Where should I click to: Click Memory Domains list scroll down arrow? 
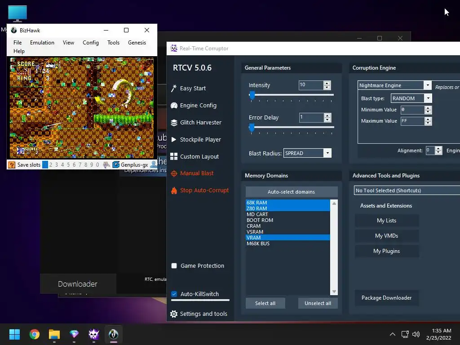coord(334,292)
